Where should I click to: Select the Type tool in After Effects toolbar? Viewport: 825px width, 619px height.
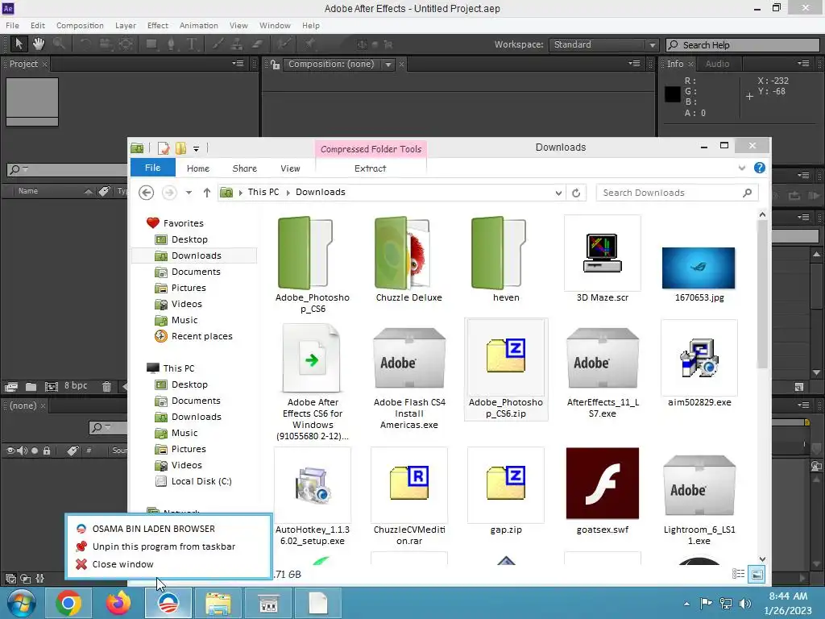[x=192, y=44]
